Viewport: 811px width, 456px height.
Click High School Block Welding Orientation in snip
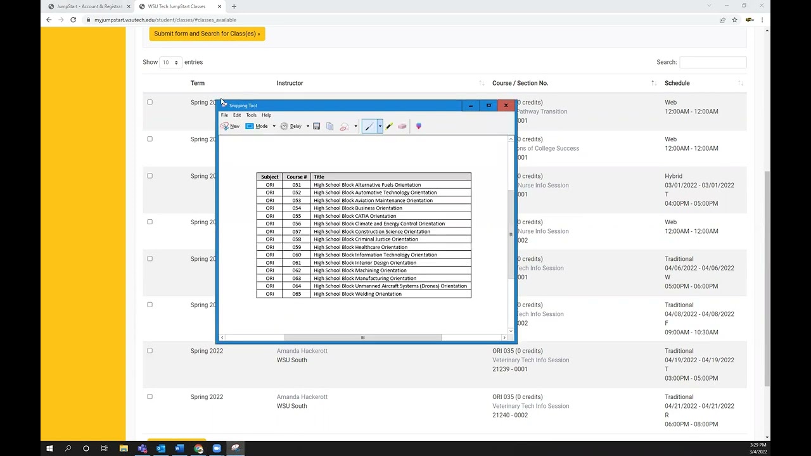pyautogui.click(x=357, y=294)
